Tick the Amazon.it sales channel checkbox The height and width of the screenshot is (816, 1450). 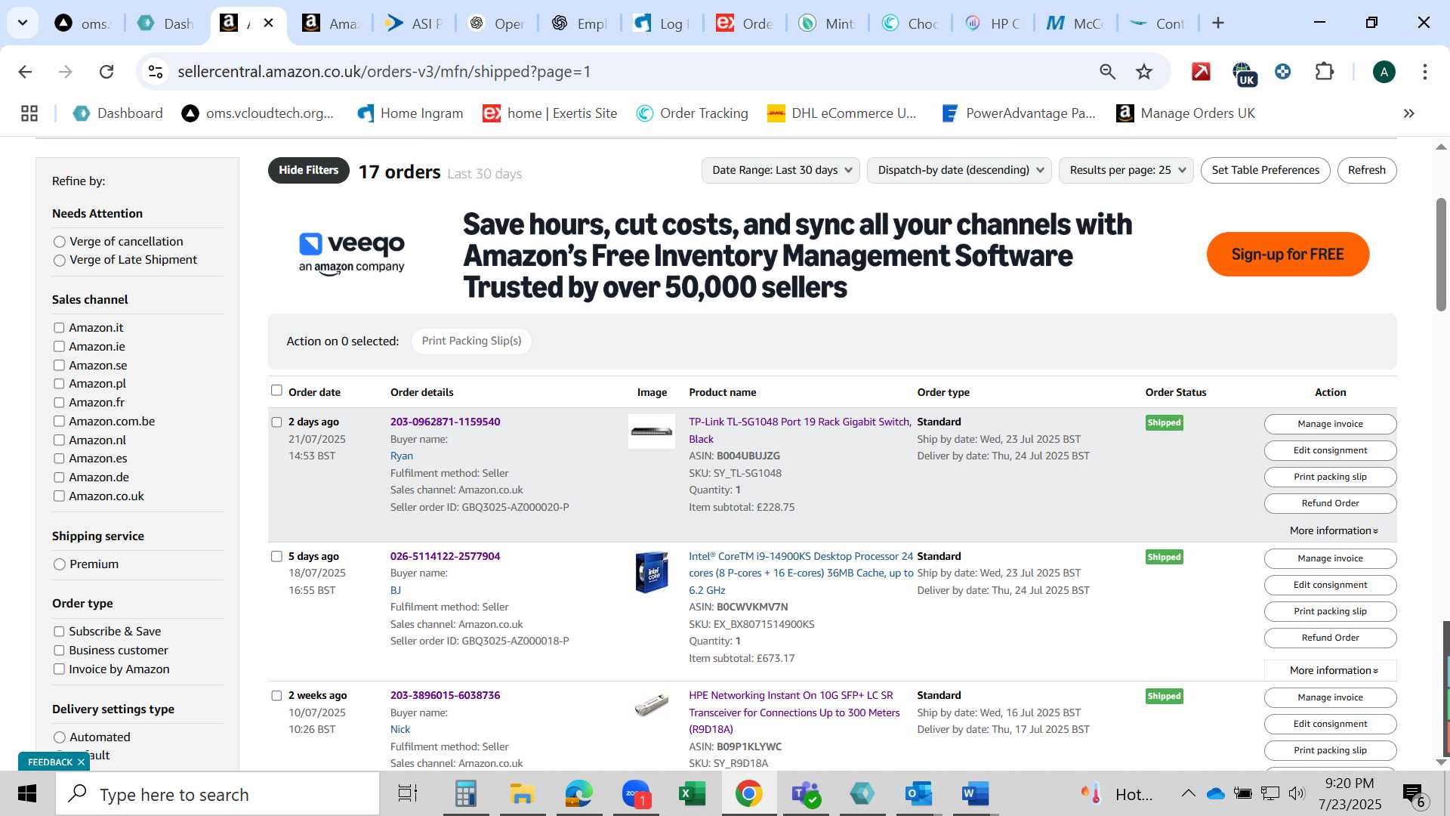point(59,328)
